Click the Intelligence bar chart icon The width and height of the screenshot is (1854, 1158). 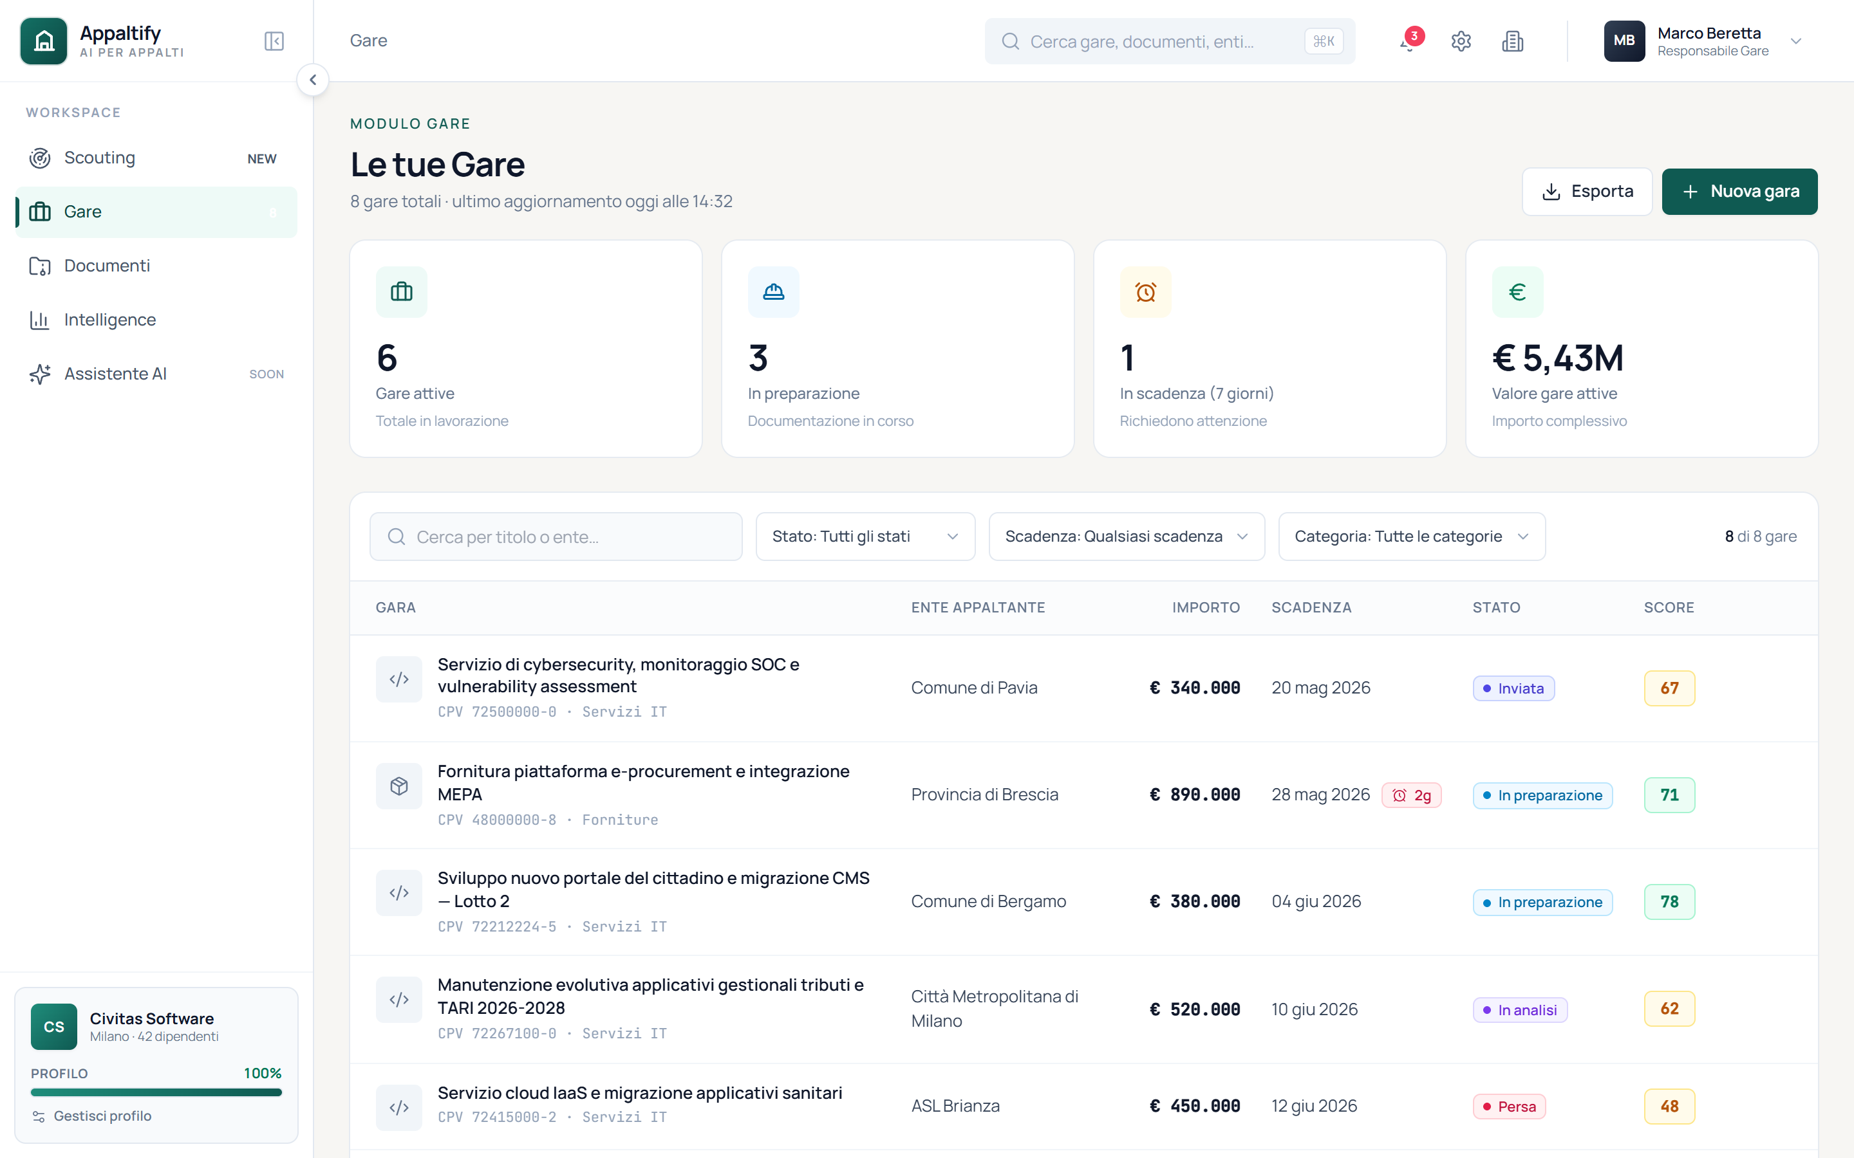(x=40, y=320)
